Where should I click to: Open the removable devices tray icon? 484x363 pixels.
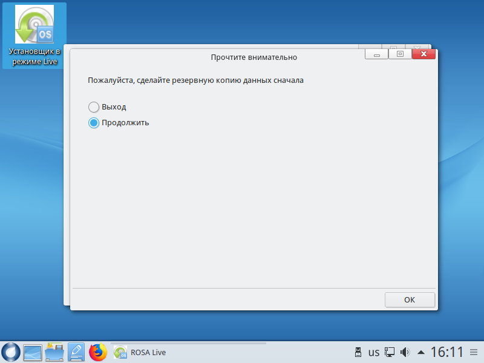coord(358,352)
